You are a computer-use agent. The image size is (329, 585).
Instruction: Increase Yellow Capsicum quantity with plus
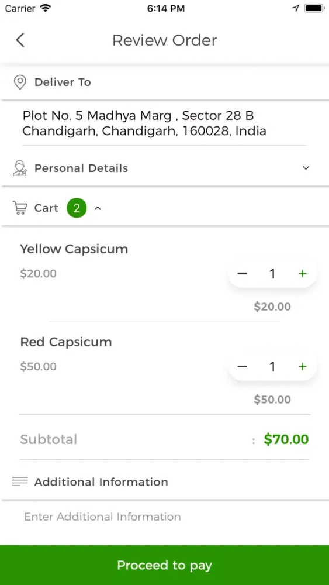click(303, 274)
